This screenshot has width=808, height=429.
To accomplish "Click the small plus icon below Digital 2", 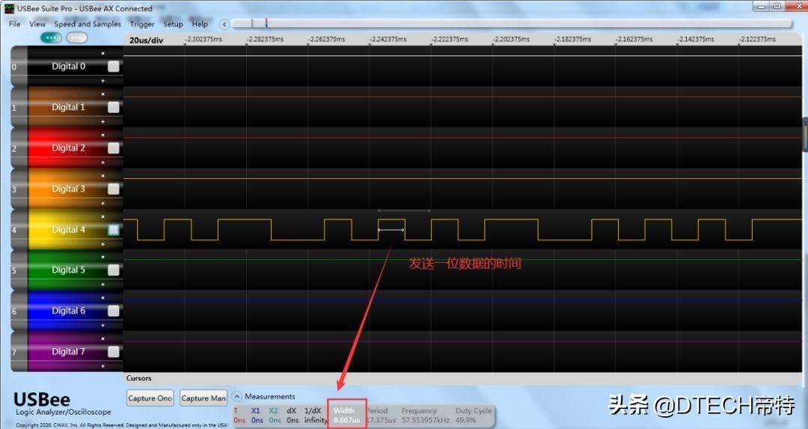I will [102, 162].
